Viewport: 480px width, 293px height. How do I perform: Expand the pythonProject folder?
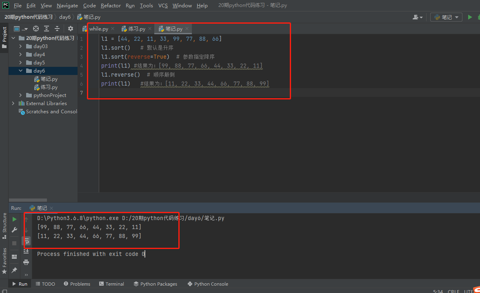click(x=20, y=95)
